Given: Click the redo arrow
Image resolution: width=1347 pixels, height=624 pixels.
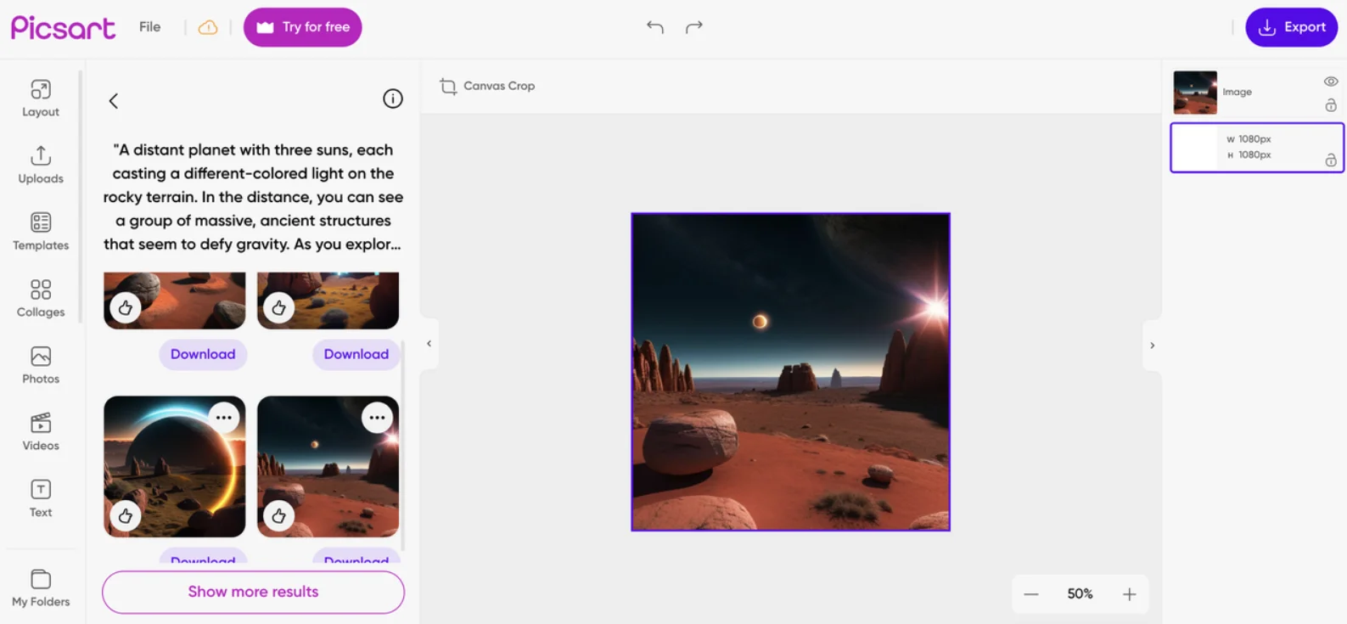Looking at the screenshot, I should (694, 27).
